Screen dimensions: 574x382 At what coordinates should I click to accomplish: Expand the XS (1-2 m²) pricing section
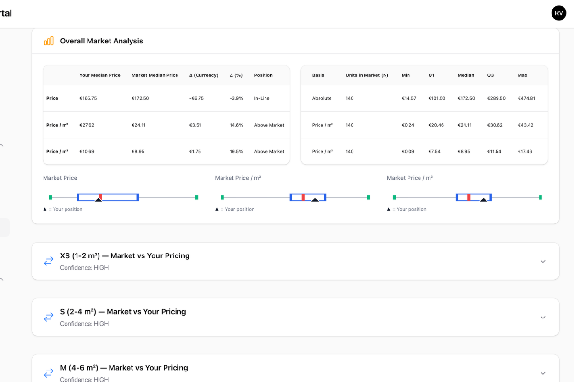tap(543, 261)
